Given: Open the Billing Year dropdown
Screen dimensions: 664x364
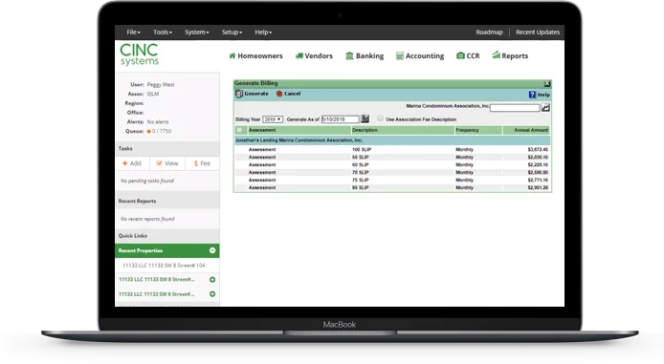Looking at the screenshot, I should (273, 119).
